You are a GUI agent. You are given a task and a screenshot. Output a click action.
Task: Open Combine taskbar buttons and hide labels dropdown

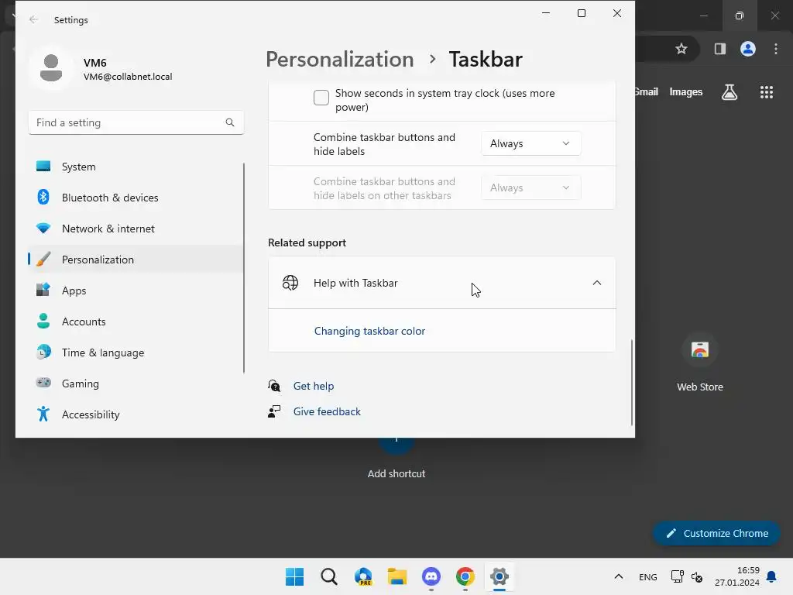[x=531, y=143]
